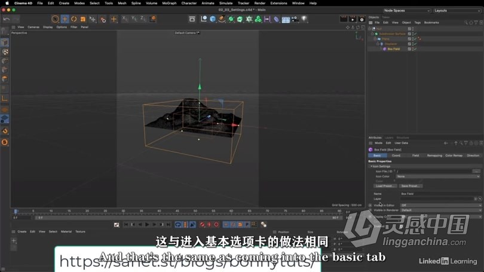Select the Live Selection tool

coord(55,19)
